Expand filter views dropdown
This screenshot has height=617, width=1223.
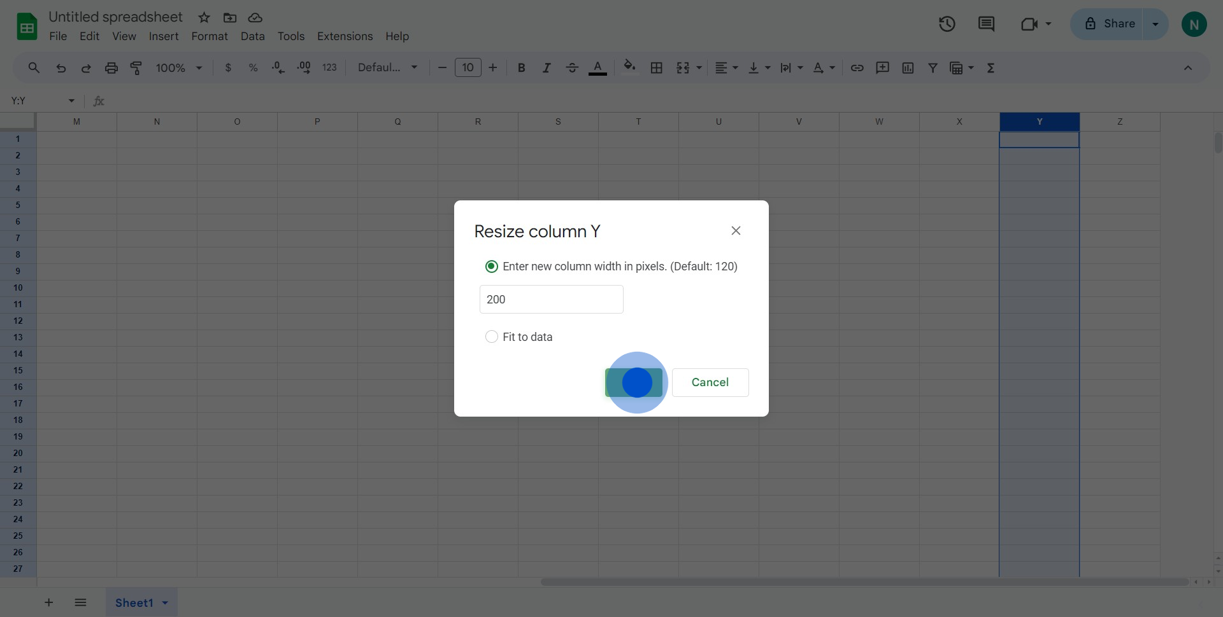(x=971, y=67)
